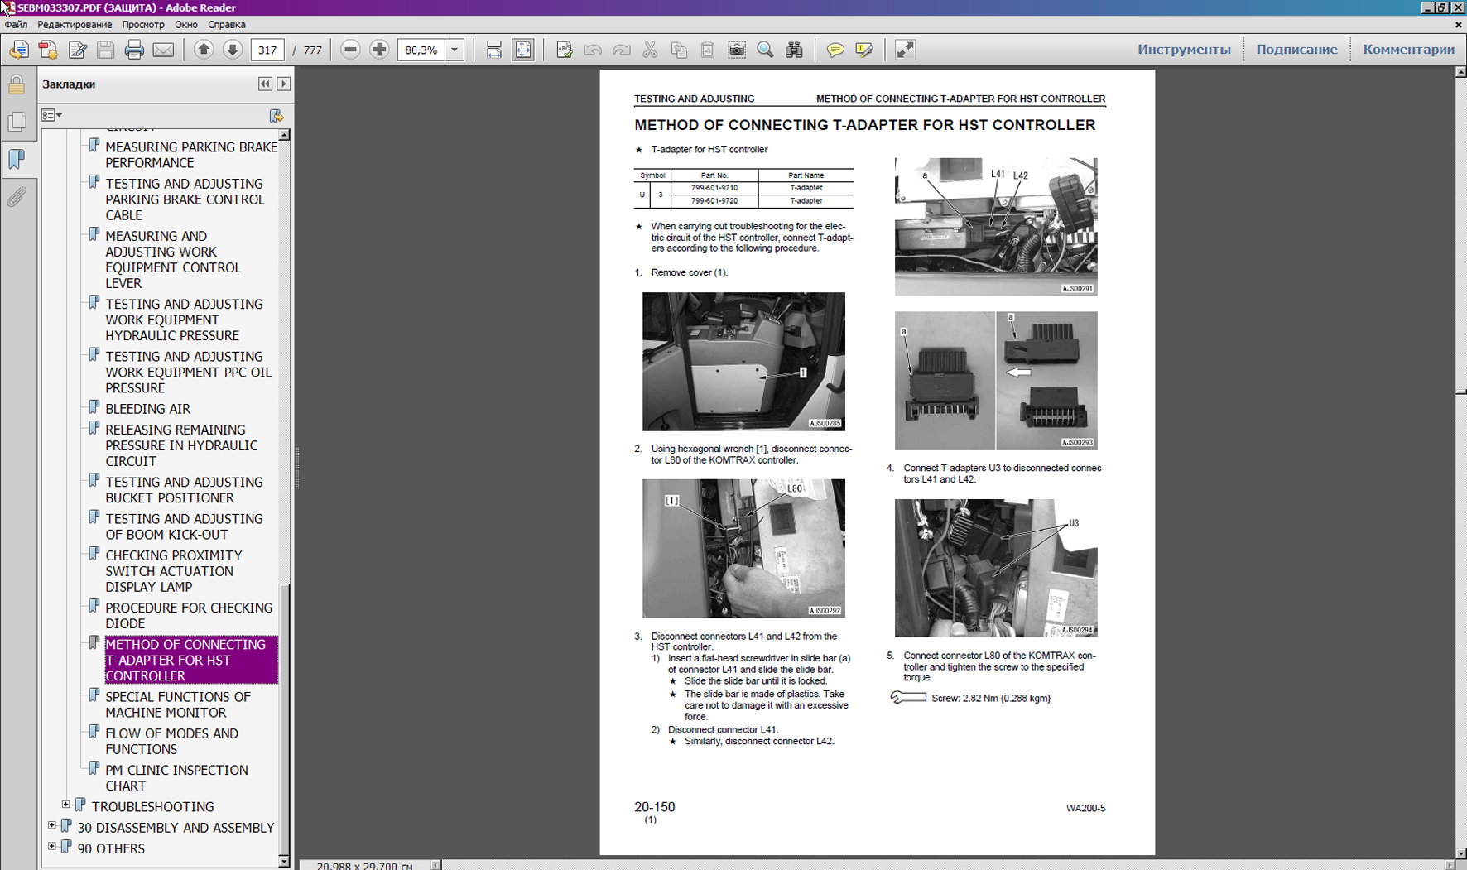Click the zoom out minus button
The image size is (1467, 870).
[350, 50]
